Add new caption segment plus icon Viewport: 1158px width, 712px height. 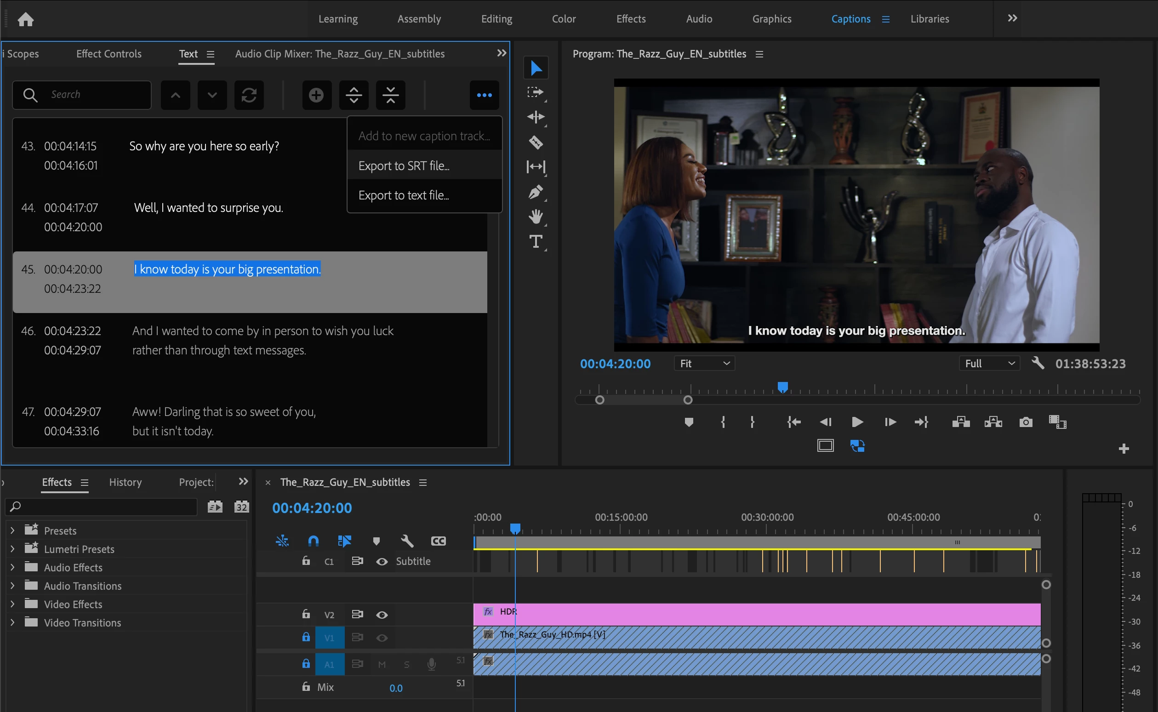coord(316,95)
